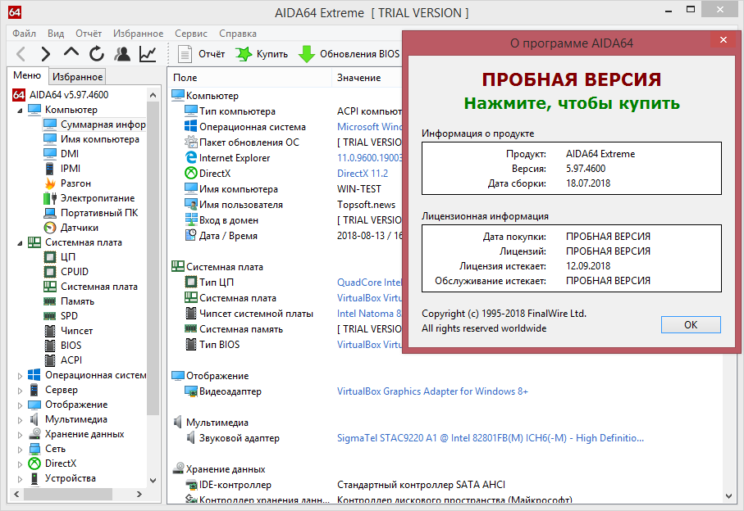Select Портативный ПК in the tree

99,213
